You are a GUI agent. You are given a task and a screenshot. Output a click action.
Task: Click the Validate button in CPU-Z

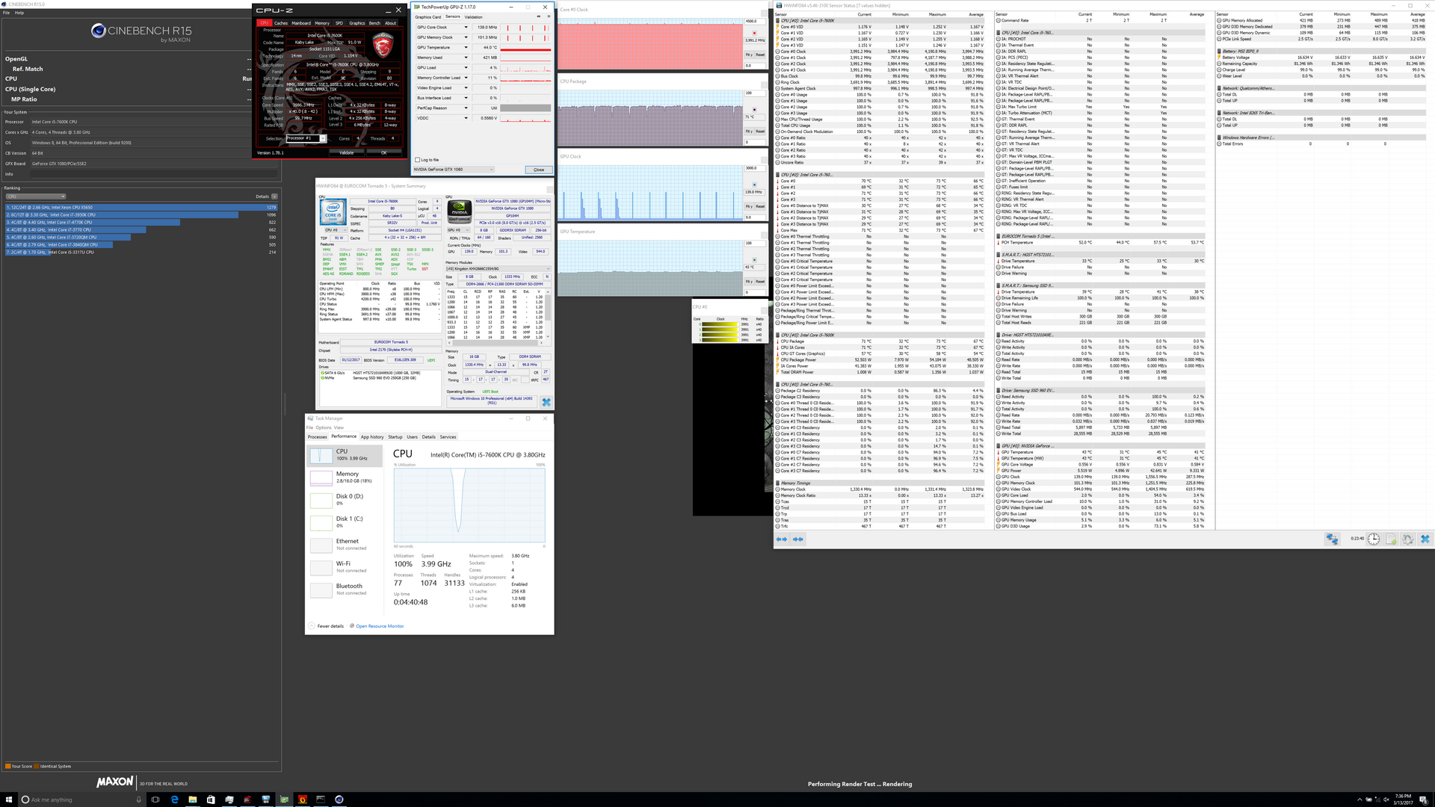click(347, 152)
